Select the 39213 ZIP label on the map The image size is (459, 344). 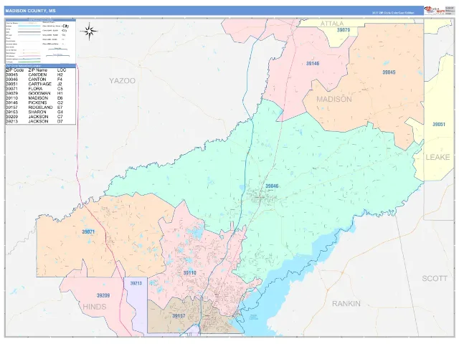[136, 283]
